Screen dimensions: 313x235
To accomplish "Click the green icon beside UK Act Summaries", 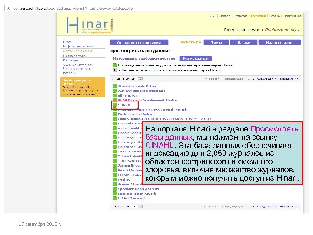I will point(115,198).
